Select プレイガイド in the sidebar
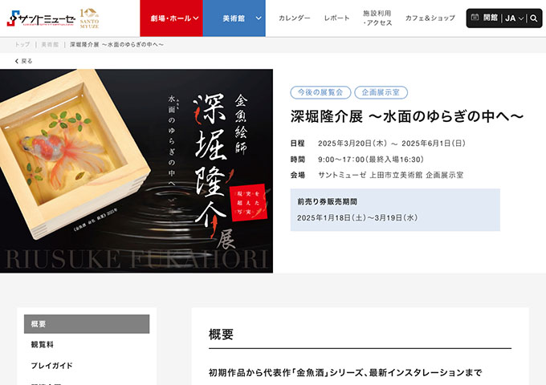The image size is (546, 385). [x=87, y=365]
